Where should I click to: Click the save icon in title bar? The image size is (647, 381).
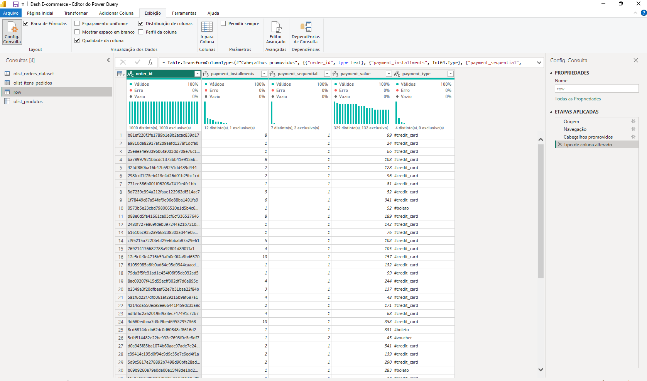click(x=16, y=4)
